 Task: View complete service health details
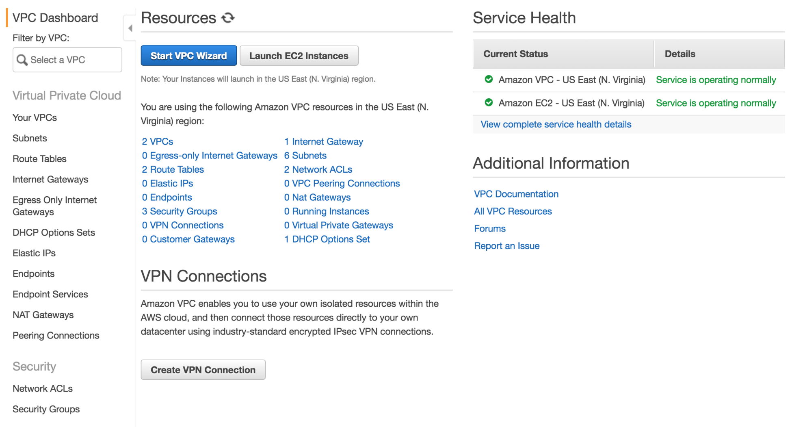556,124
